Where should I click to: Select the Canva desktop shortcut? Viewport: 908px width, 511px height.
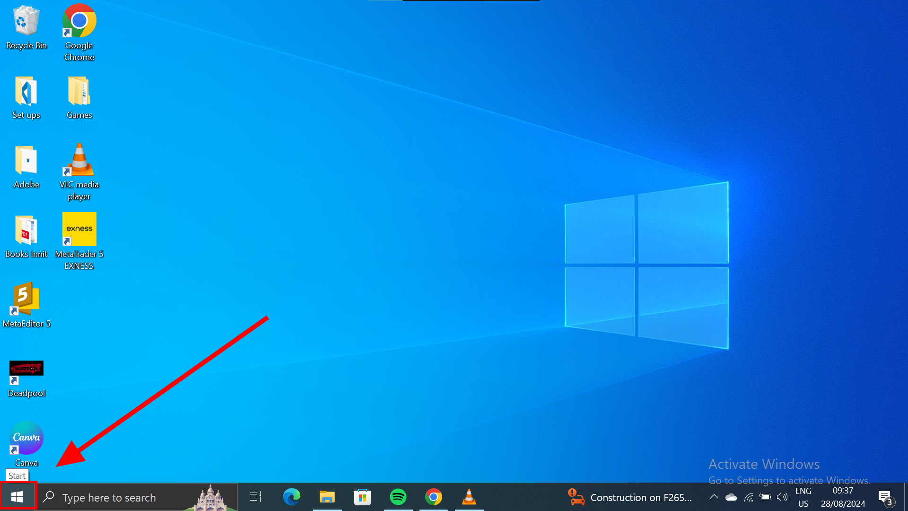[x=26, y=443]
